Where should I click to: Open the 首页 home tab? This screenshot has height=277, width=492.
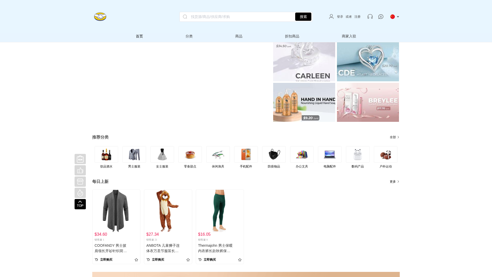139,36
